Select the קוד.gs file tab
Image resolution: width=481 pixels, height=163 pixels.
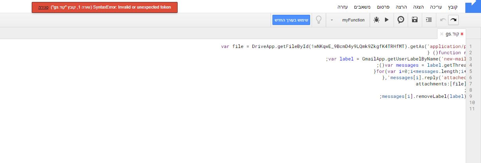(x=452, y=34)
